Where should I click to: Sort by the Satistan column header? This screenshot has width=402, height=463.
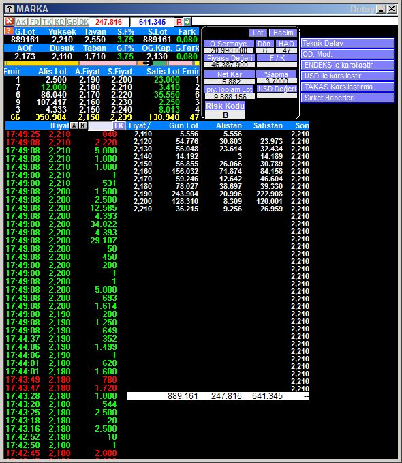coord(268,125)
